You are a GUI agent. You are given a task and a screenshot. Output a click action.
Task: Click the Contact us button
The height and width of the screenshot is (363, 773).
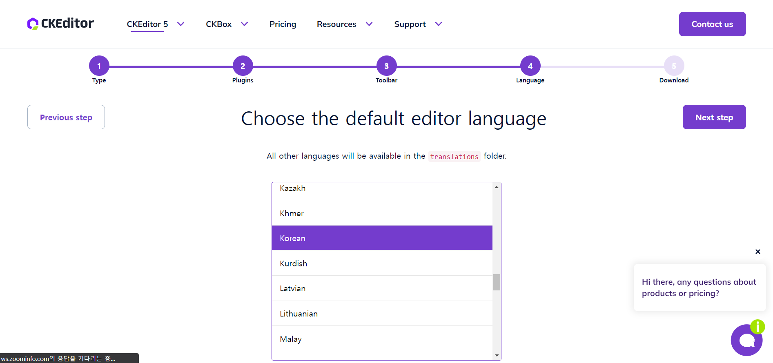tap(712, 24)
